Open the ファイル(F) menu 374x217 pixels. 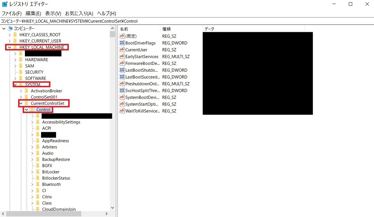tap(12, 13)
